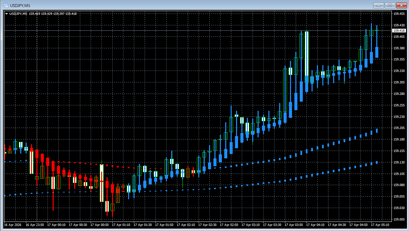Minimize the USDJPY,M5 chart window
This screenshot has height=231, width=409.
point(379,5)
